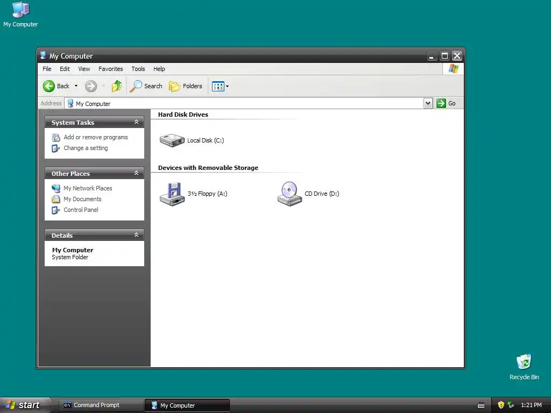Image resolution: width=551 pixels, height=413 pixels.
Task: Click the Hard Disk Drives group header
Action: [183, 115]
